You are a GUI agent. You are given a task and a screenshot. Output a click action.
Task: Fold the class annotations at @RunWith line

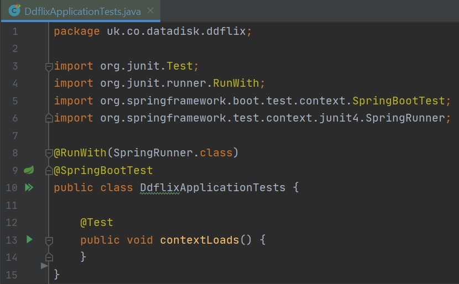point(49,153)
